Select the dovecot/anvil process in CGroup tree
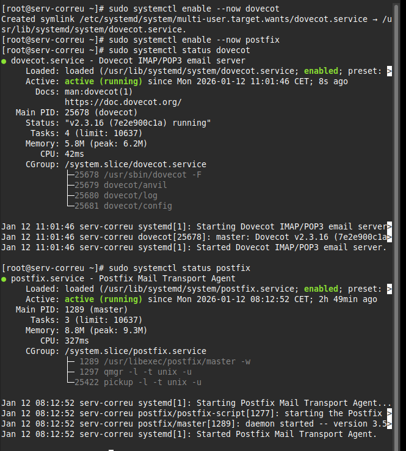 121,185
